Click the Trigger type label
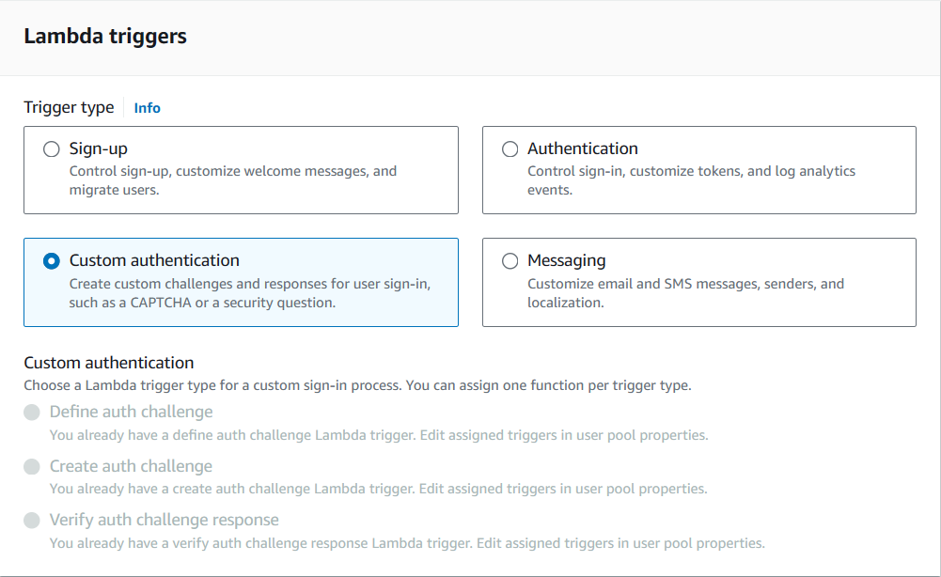941x577 pixels. 69,107
